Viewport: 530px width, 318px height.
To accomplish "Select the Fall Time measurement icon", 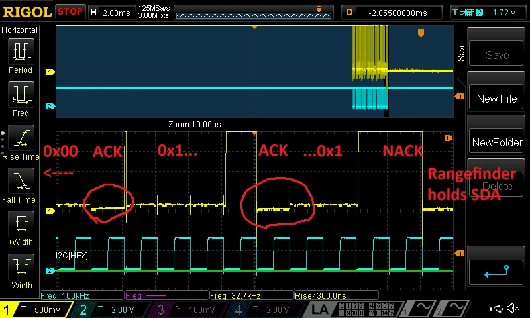I will coord(21,181).
